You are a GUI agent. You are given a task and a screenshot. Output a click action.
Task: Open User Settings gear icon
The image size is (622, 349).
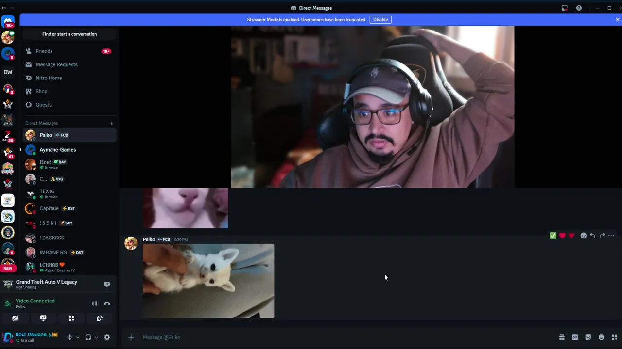point(107,337)
